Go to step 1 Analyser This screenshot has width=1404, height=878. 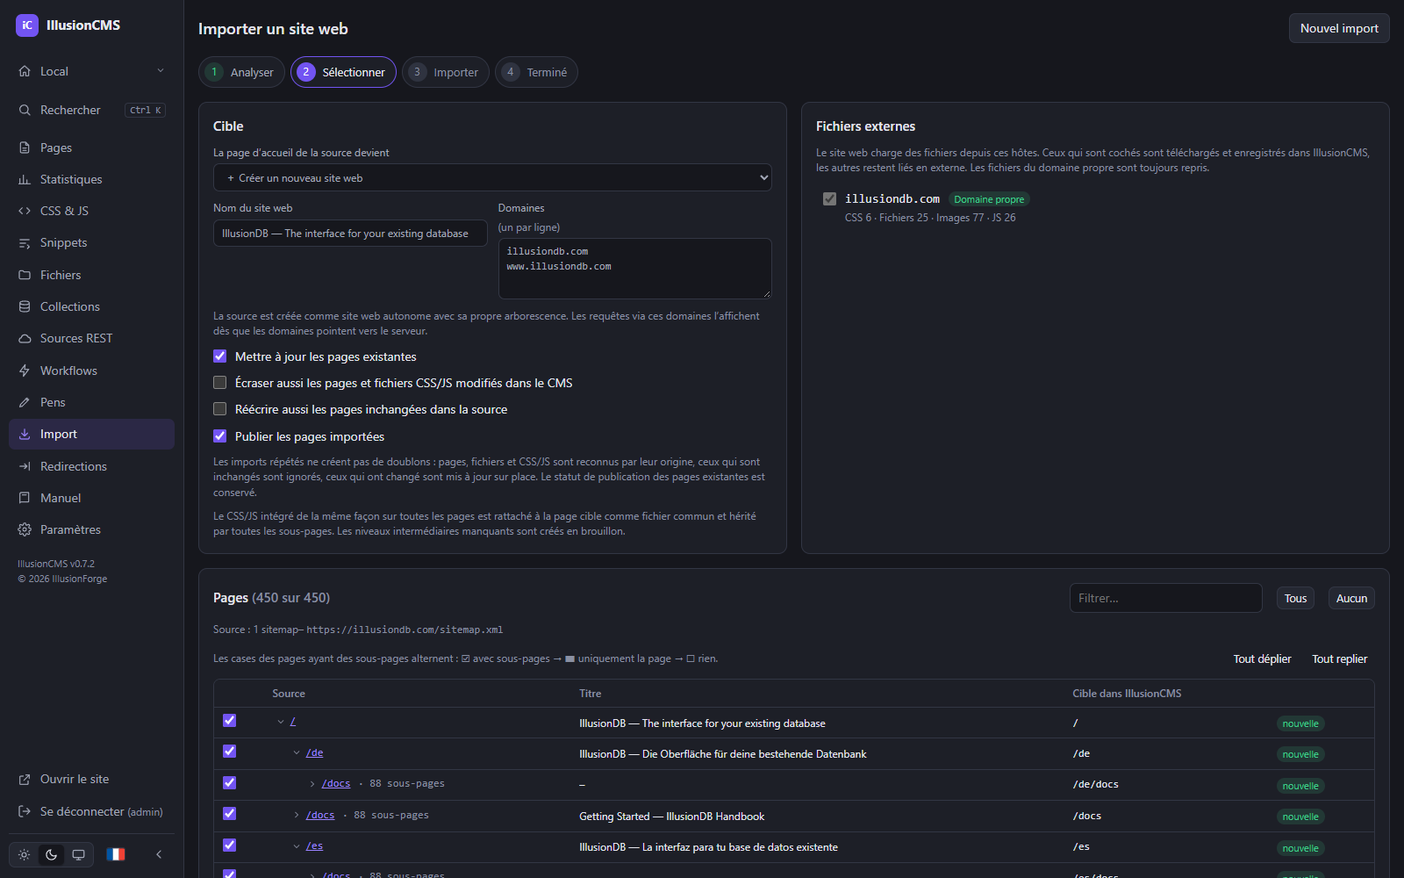pos(241,72)
